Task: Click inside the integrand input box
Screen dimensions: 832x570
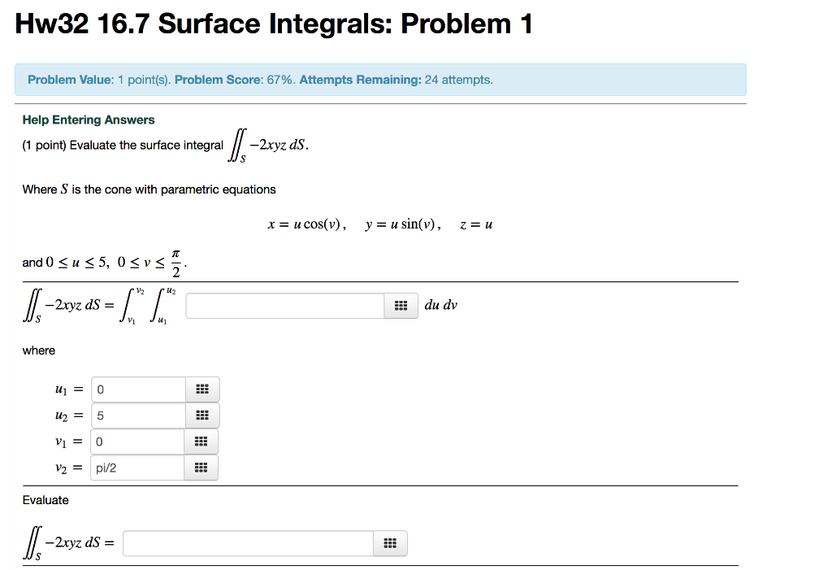Action: [284, 305]
